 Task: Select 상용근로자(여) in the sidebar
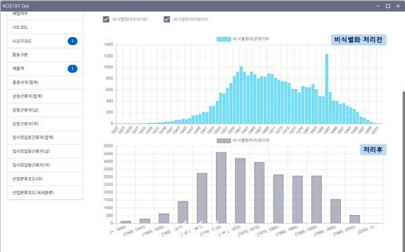tap(45, 124)
